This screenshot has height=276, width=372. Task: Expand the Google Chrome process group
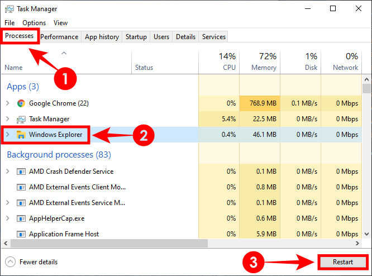7,103
